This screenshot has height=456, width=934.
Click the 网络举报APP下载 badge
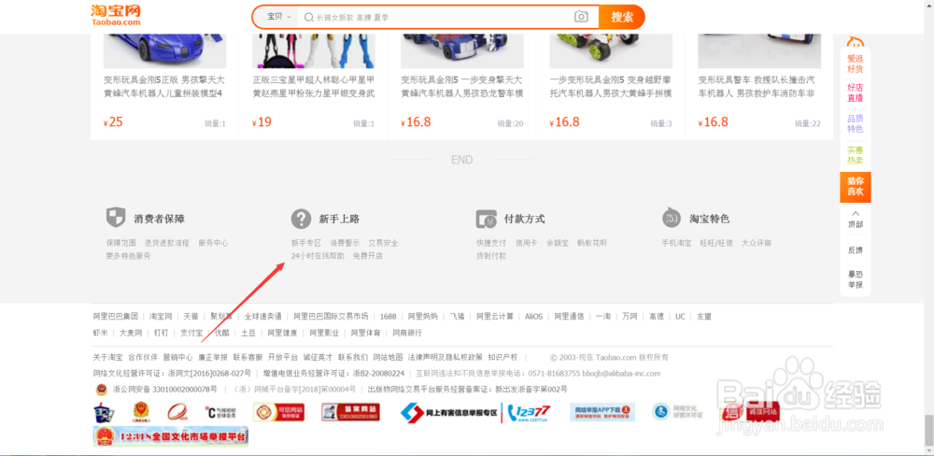602,412
